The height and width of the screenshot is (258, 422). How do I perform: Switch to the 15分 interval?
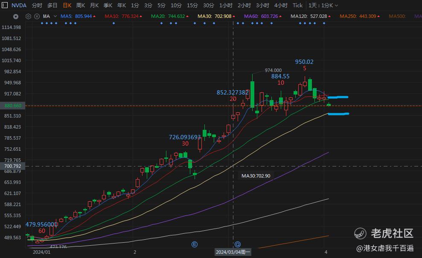tap(192, 6)
